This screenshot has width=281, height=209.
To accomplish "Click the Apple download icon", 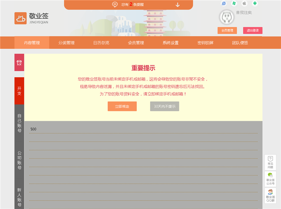I will 244,4.
